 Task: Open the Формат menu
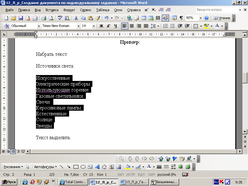69,10
